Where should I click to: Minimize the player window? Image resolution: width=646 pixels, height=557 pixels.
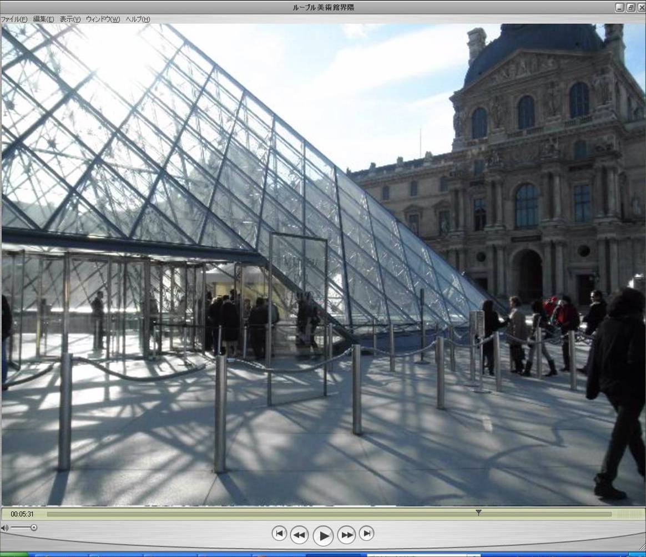click(x=620, y=7)
